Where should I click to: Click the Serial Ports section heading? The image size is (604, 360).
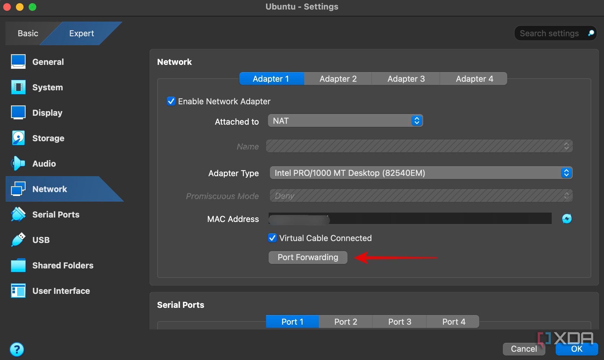pyautogui.click(x=180, y=305)
